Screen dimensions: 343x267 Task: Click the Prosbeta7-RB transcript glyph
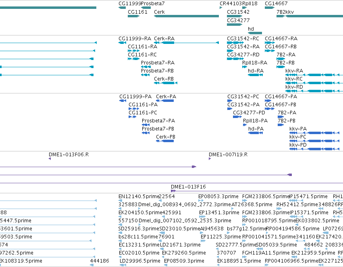tap(145, 75)
